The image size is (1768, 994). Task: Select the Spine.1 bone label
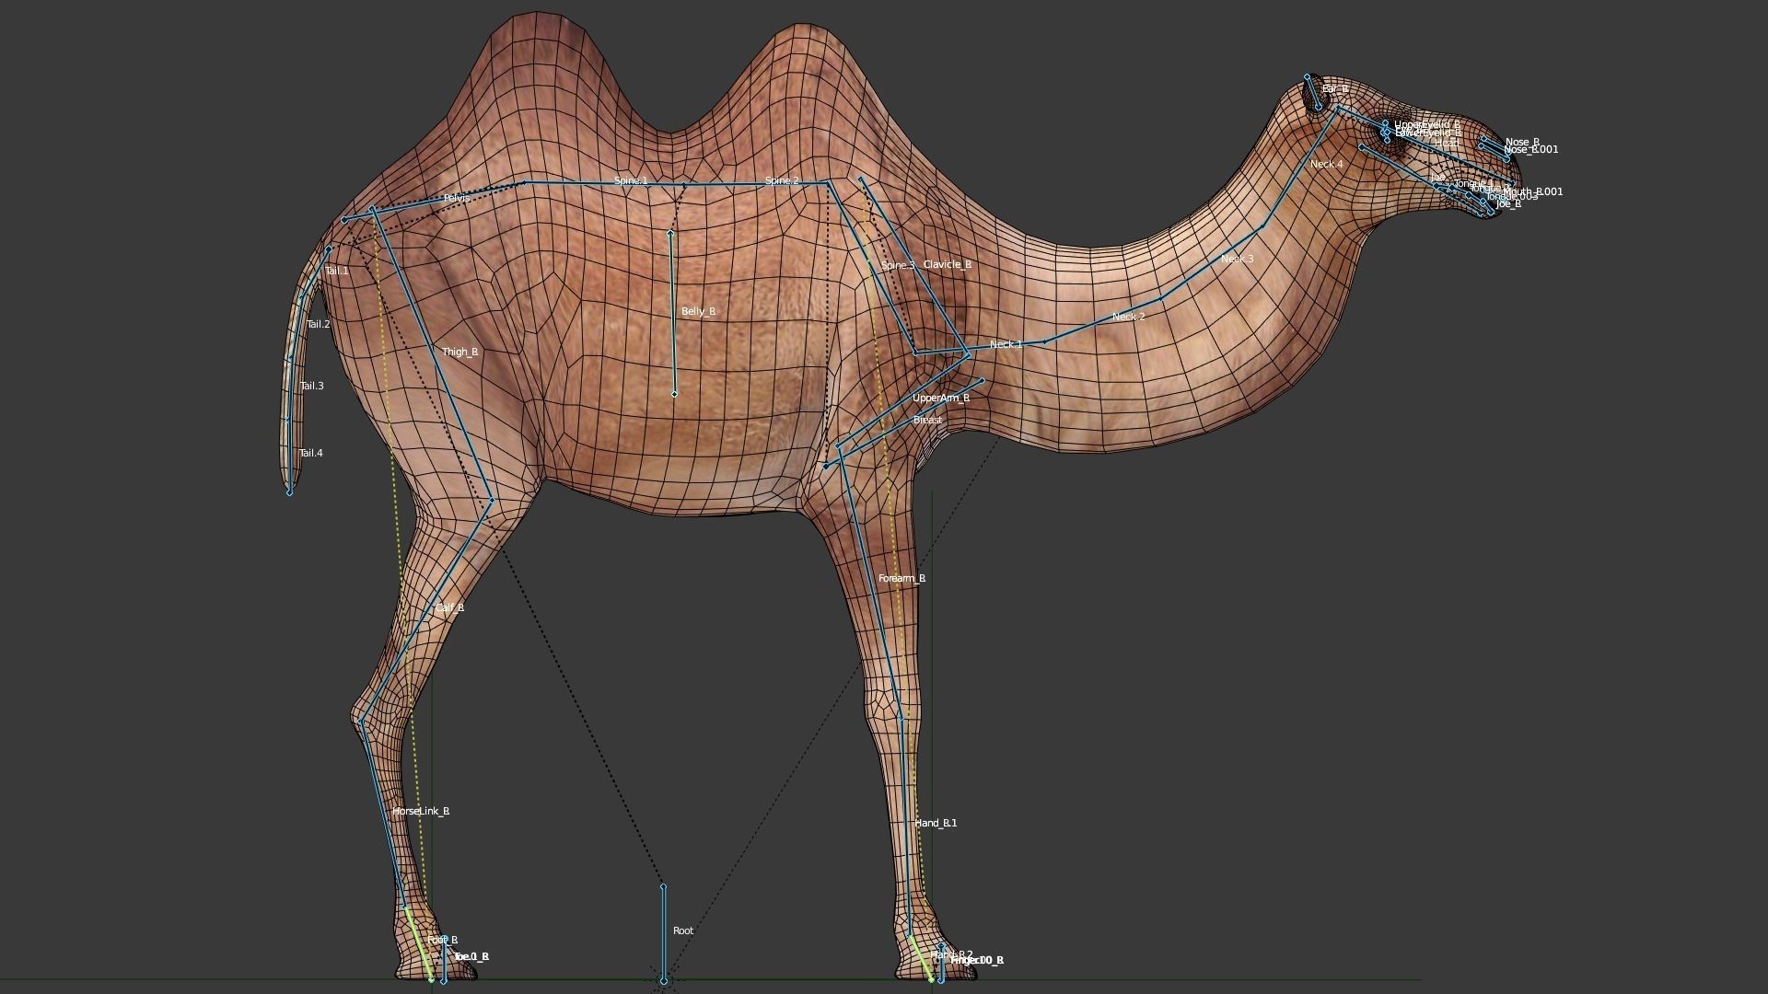631,181
